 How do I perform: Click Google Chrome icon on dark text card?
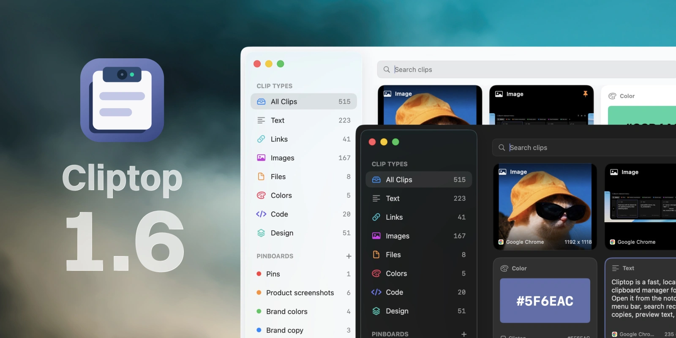point(615,334)
